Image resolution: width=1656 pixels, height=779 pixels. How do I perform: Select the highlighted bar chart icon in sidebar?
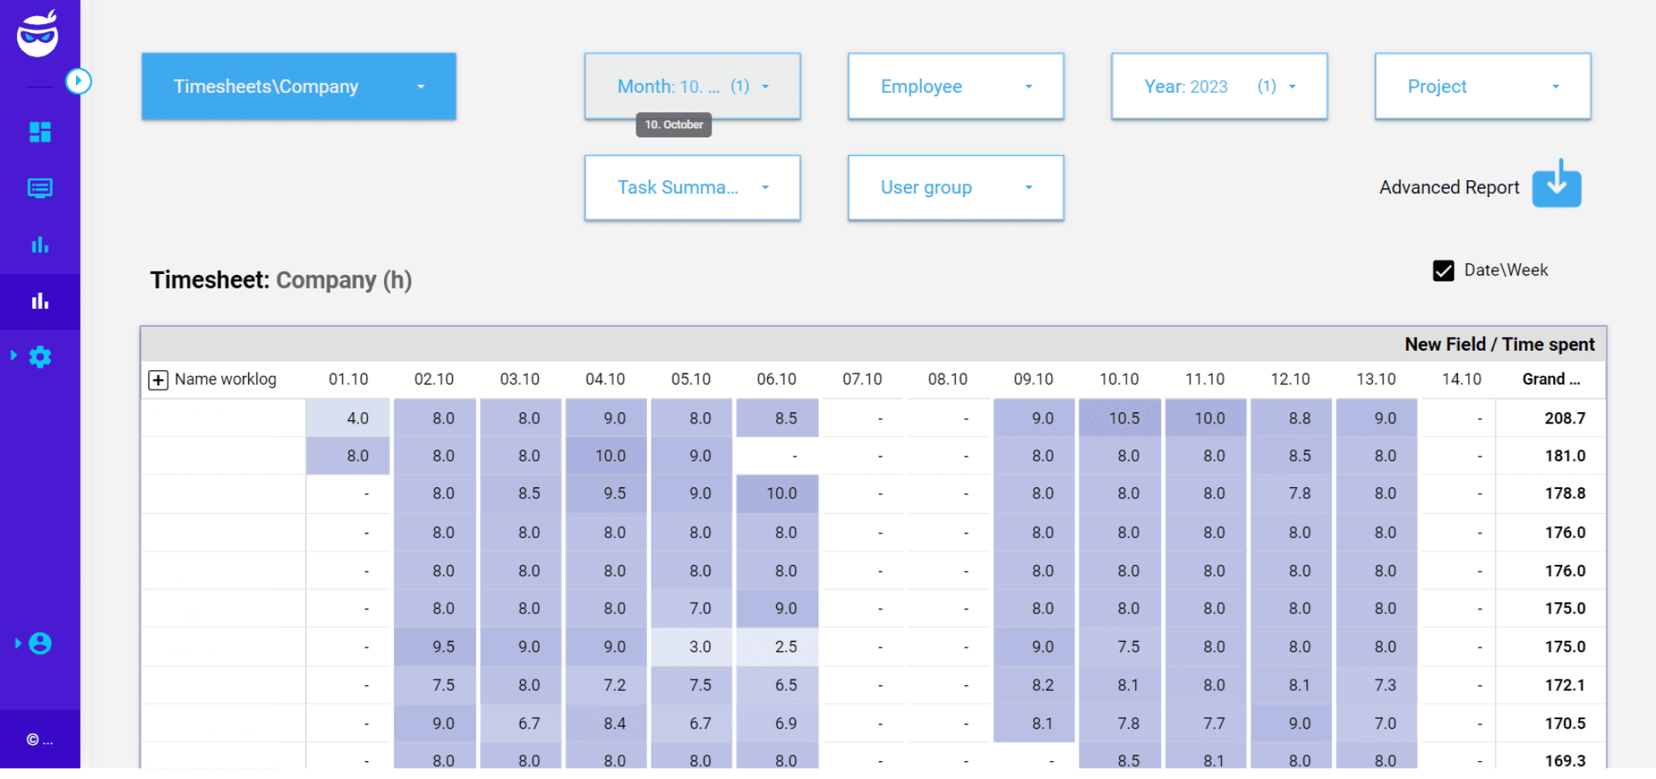point(40,301)
